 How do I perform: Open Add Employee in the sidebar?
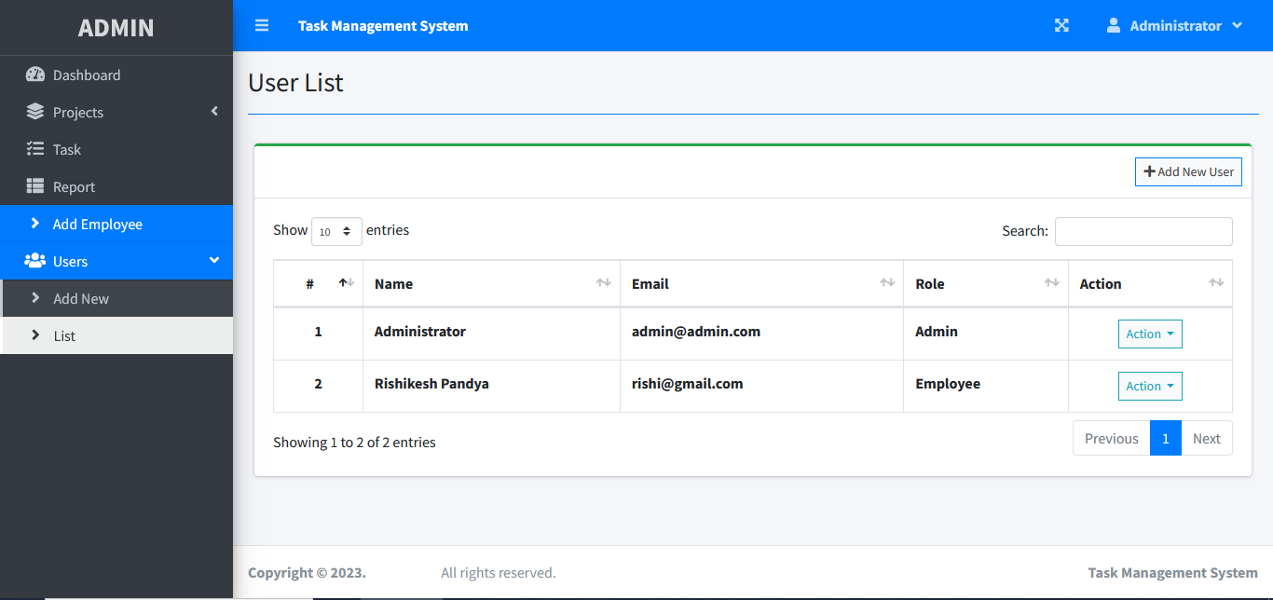pyautogui.click(x=98, y=224)
